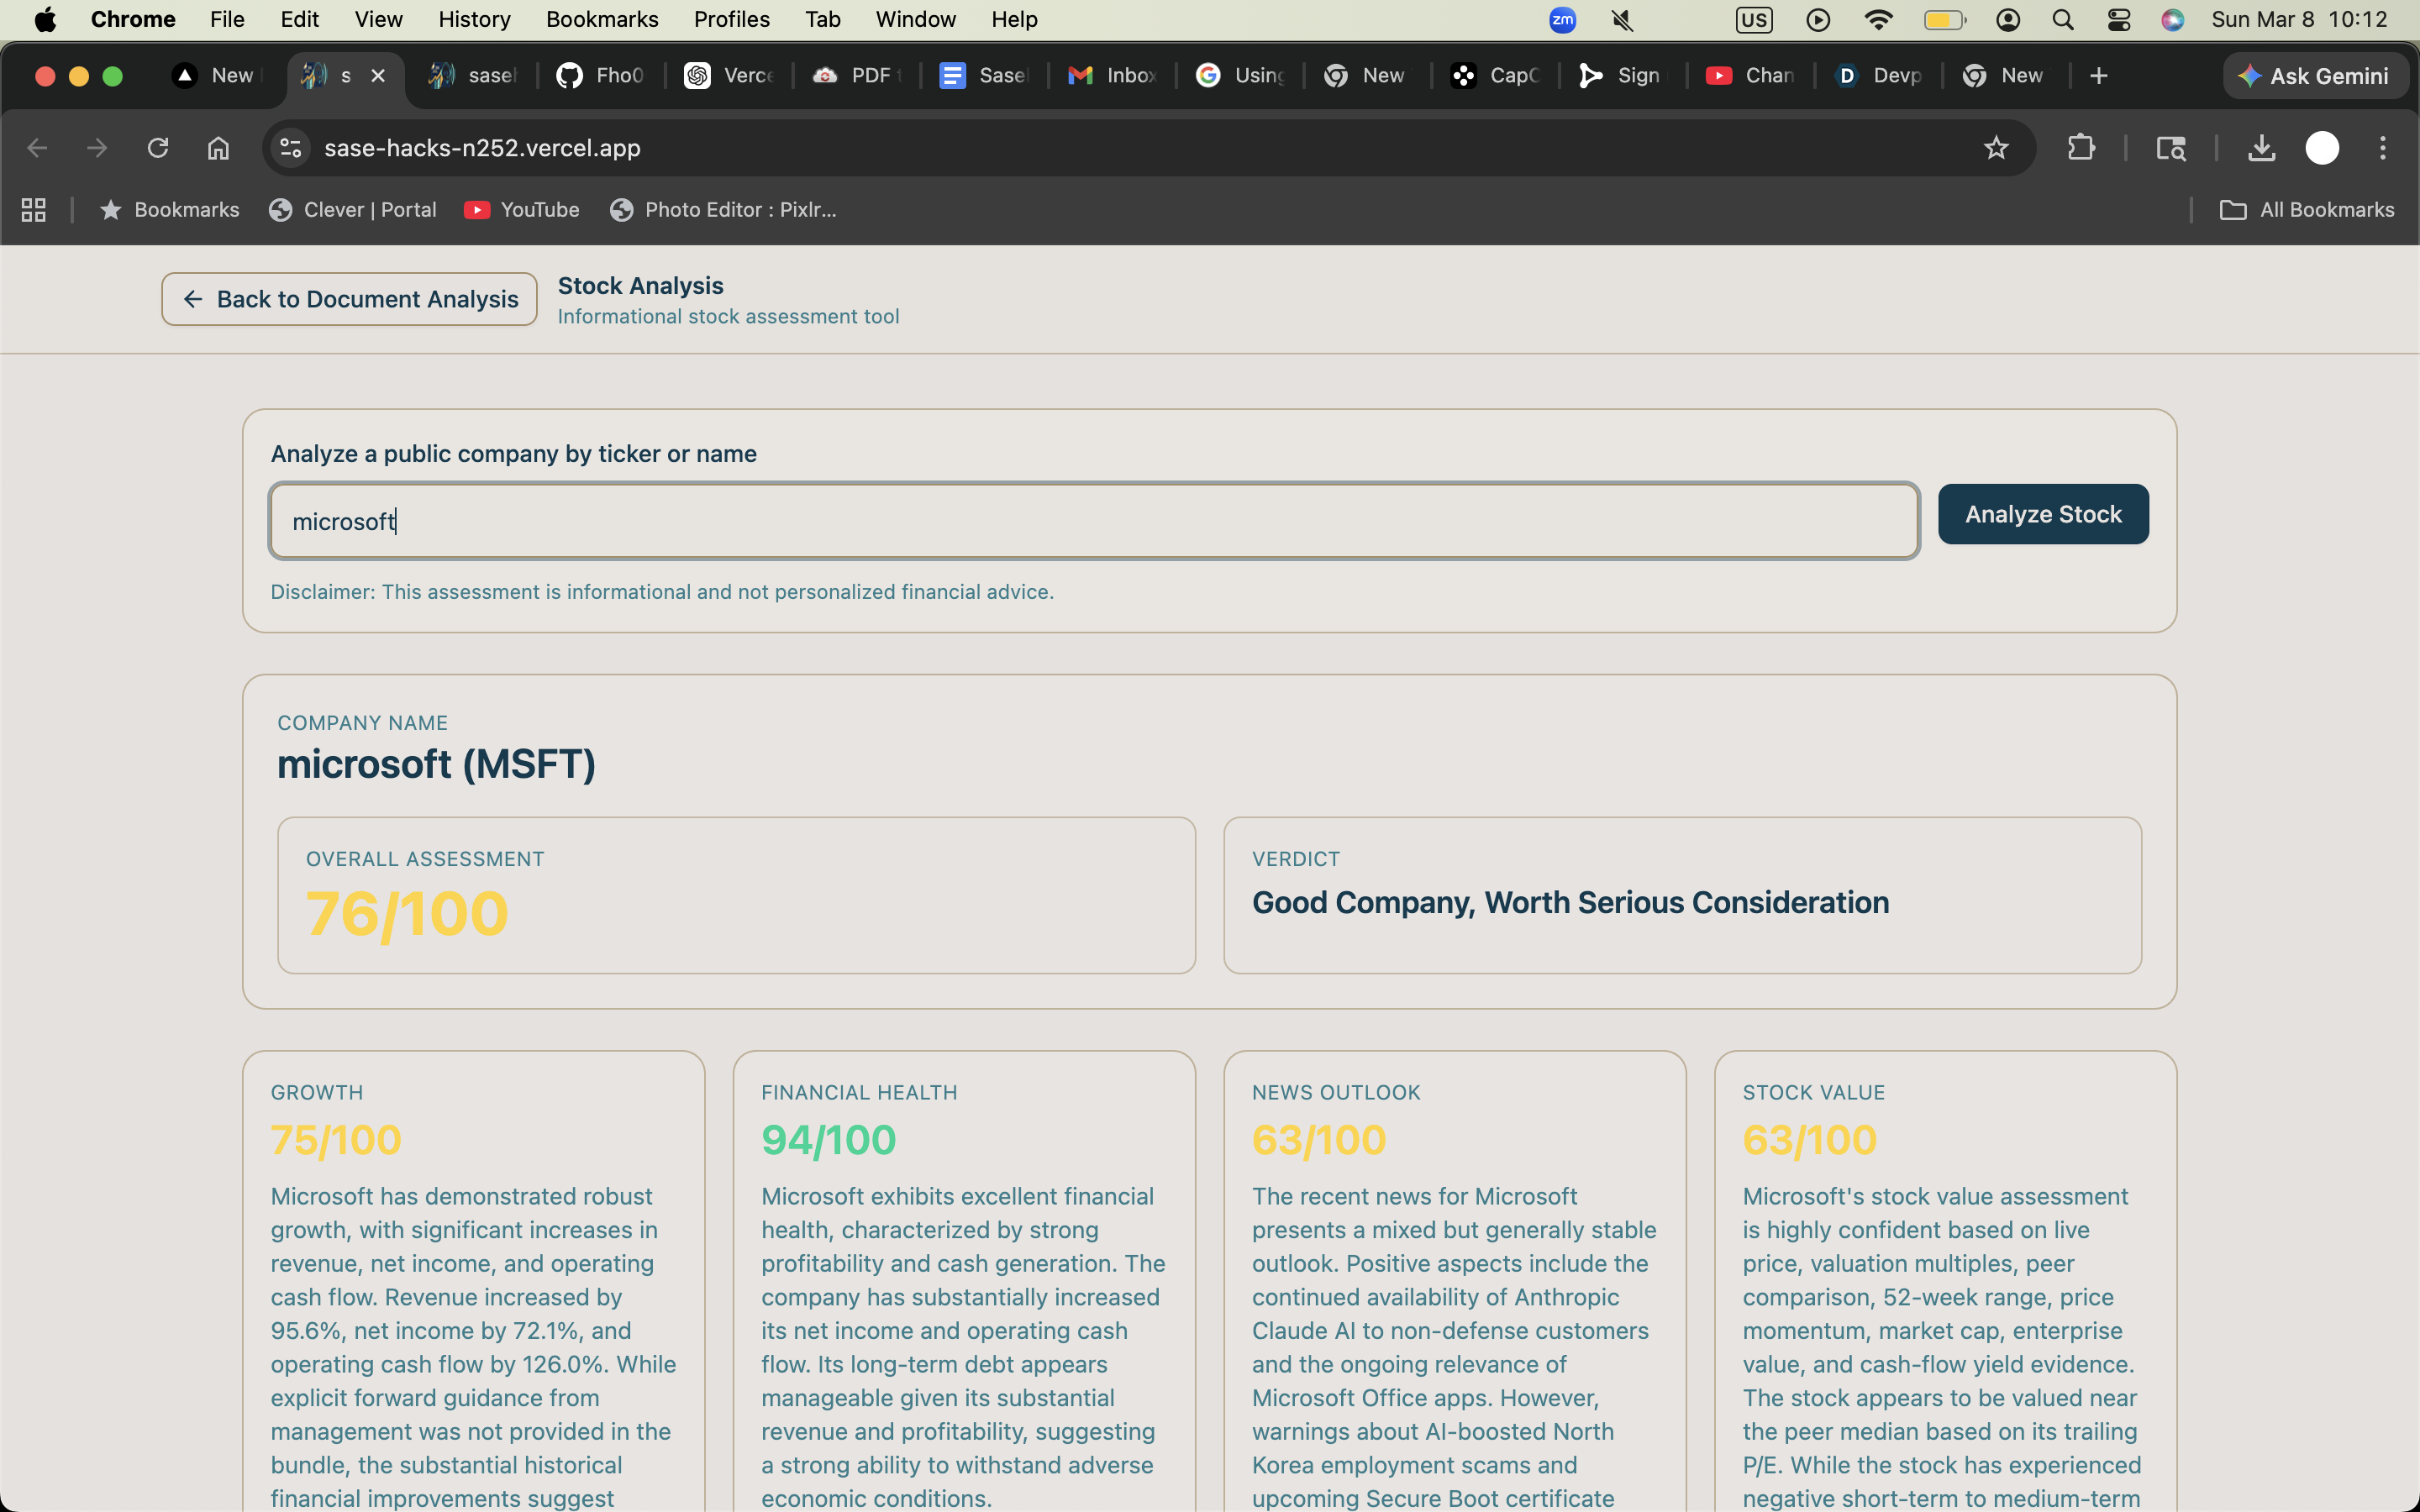Open macOS Control Center toggles icon
This screenshot has width=2420, height=1512.
click(2118, 20)
